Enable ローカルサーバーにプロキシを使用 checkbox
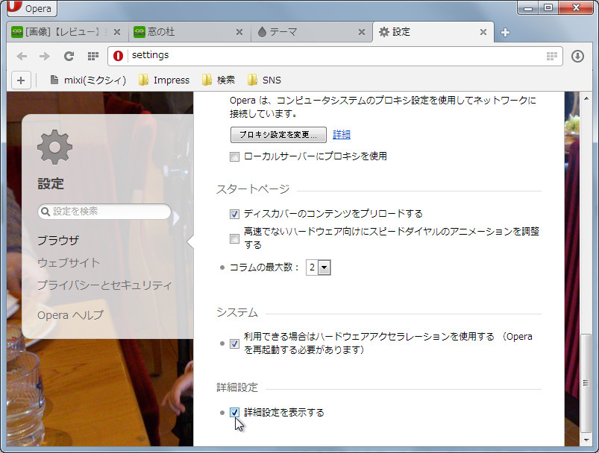The height and width of the screenshot is (453, 599). [234, 156]
